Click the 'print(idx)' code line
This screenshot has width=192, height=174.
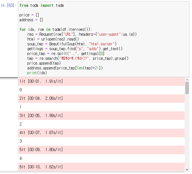click(x=37, y=73)
